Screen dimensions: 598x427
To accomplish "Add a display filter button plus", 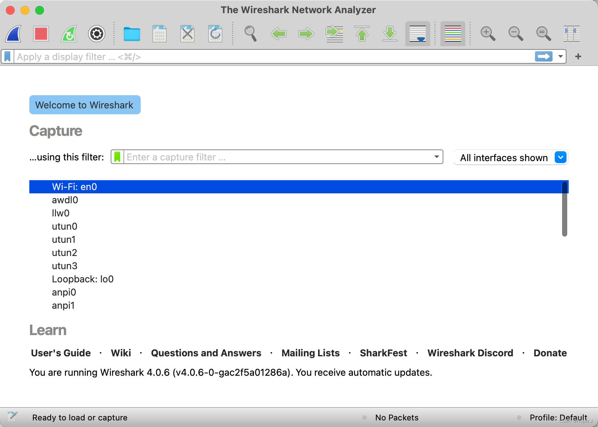I will click(x=578, y=56).
